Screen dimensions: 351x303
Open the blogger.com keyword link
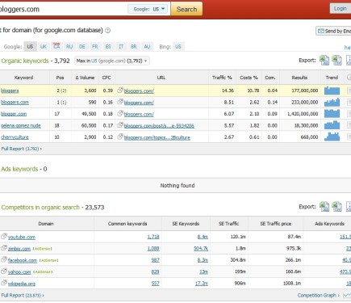(14, 114)
